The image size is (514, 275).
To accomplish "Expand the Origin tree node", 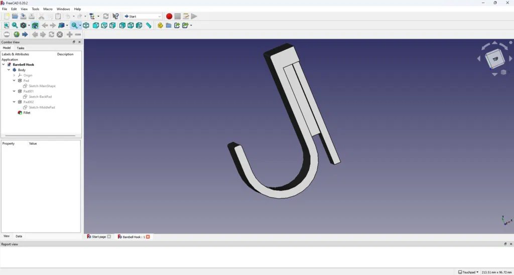I will pos(14,75).
